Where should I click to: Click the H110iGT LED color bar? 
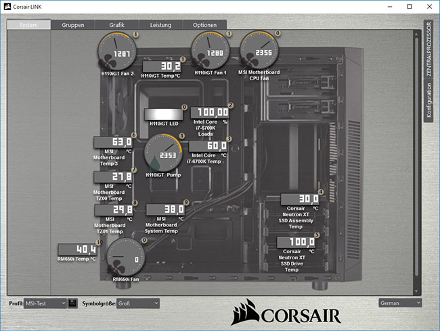[x=163, y=114]
